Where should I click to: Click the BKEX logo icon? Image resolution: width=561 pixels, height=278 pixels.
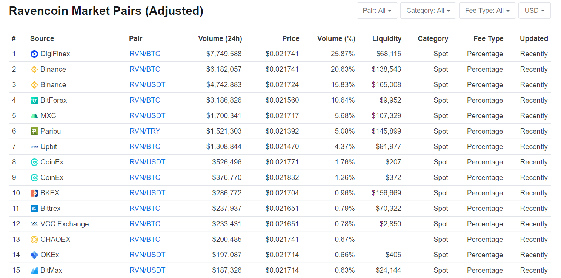[x=34, y=193]
